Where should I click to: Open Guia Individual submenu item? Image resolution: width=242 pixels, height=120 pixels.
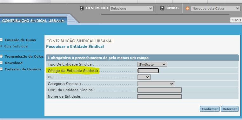coord(16,46)
